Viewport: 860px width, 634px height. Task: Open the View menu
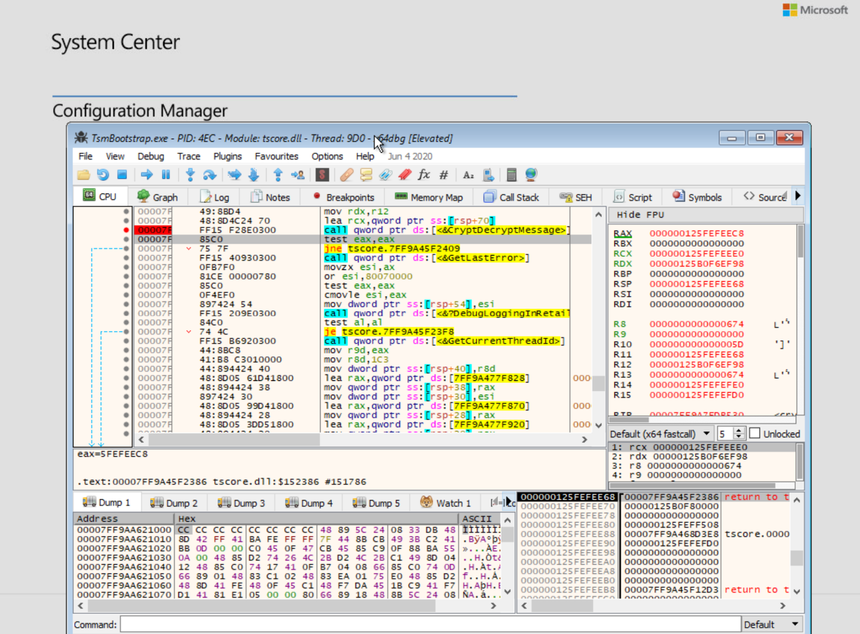coord(115,156)
